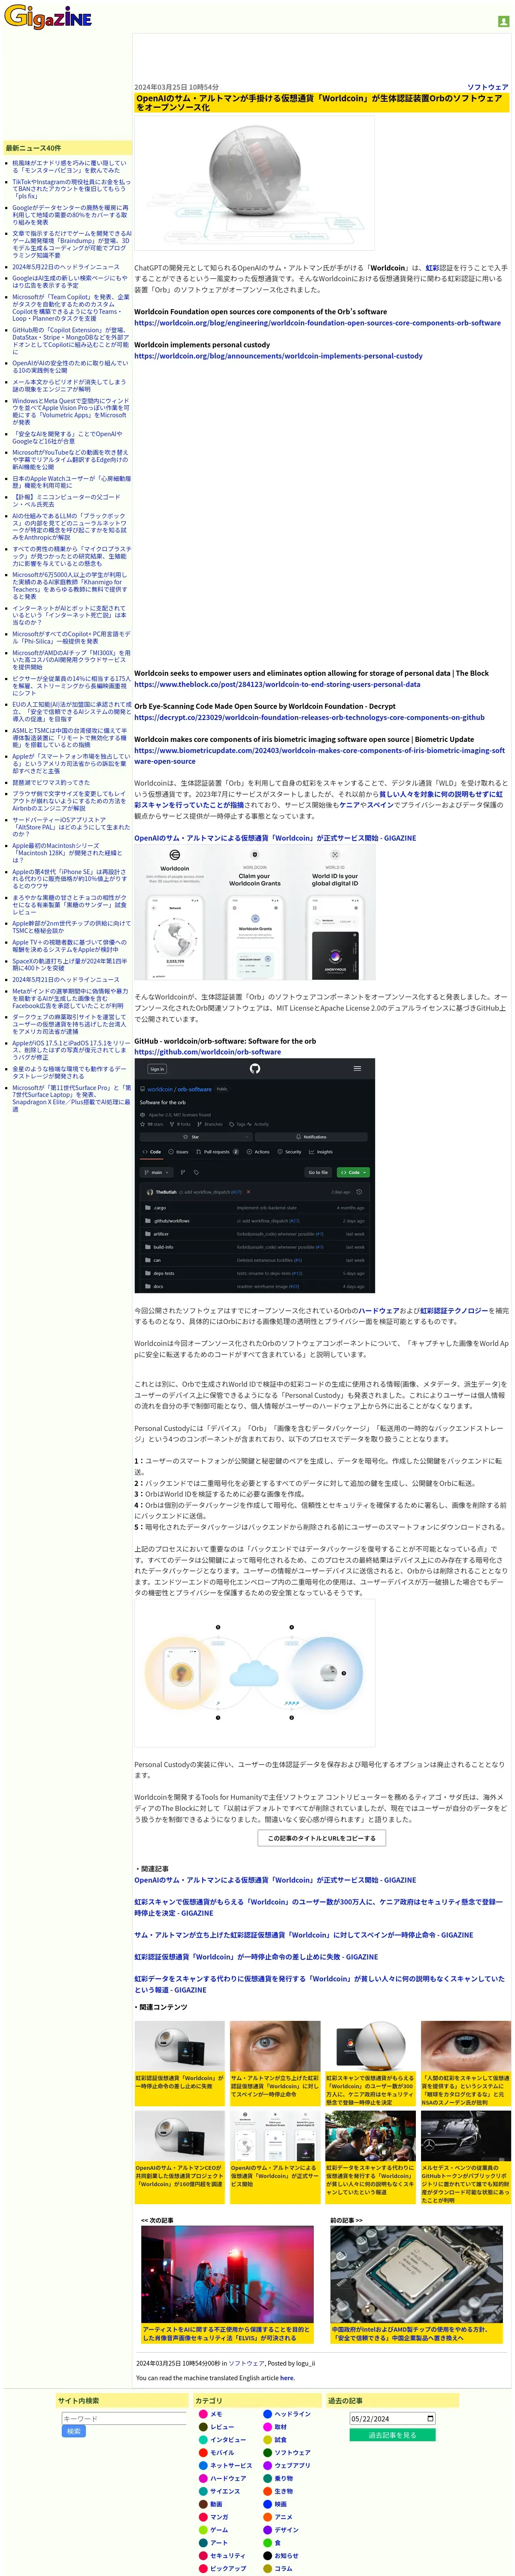
Task: Click the 過去記事を見る green button
Action: click(392, 2435)
